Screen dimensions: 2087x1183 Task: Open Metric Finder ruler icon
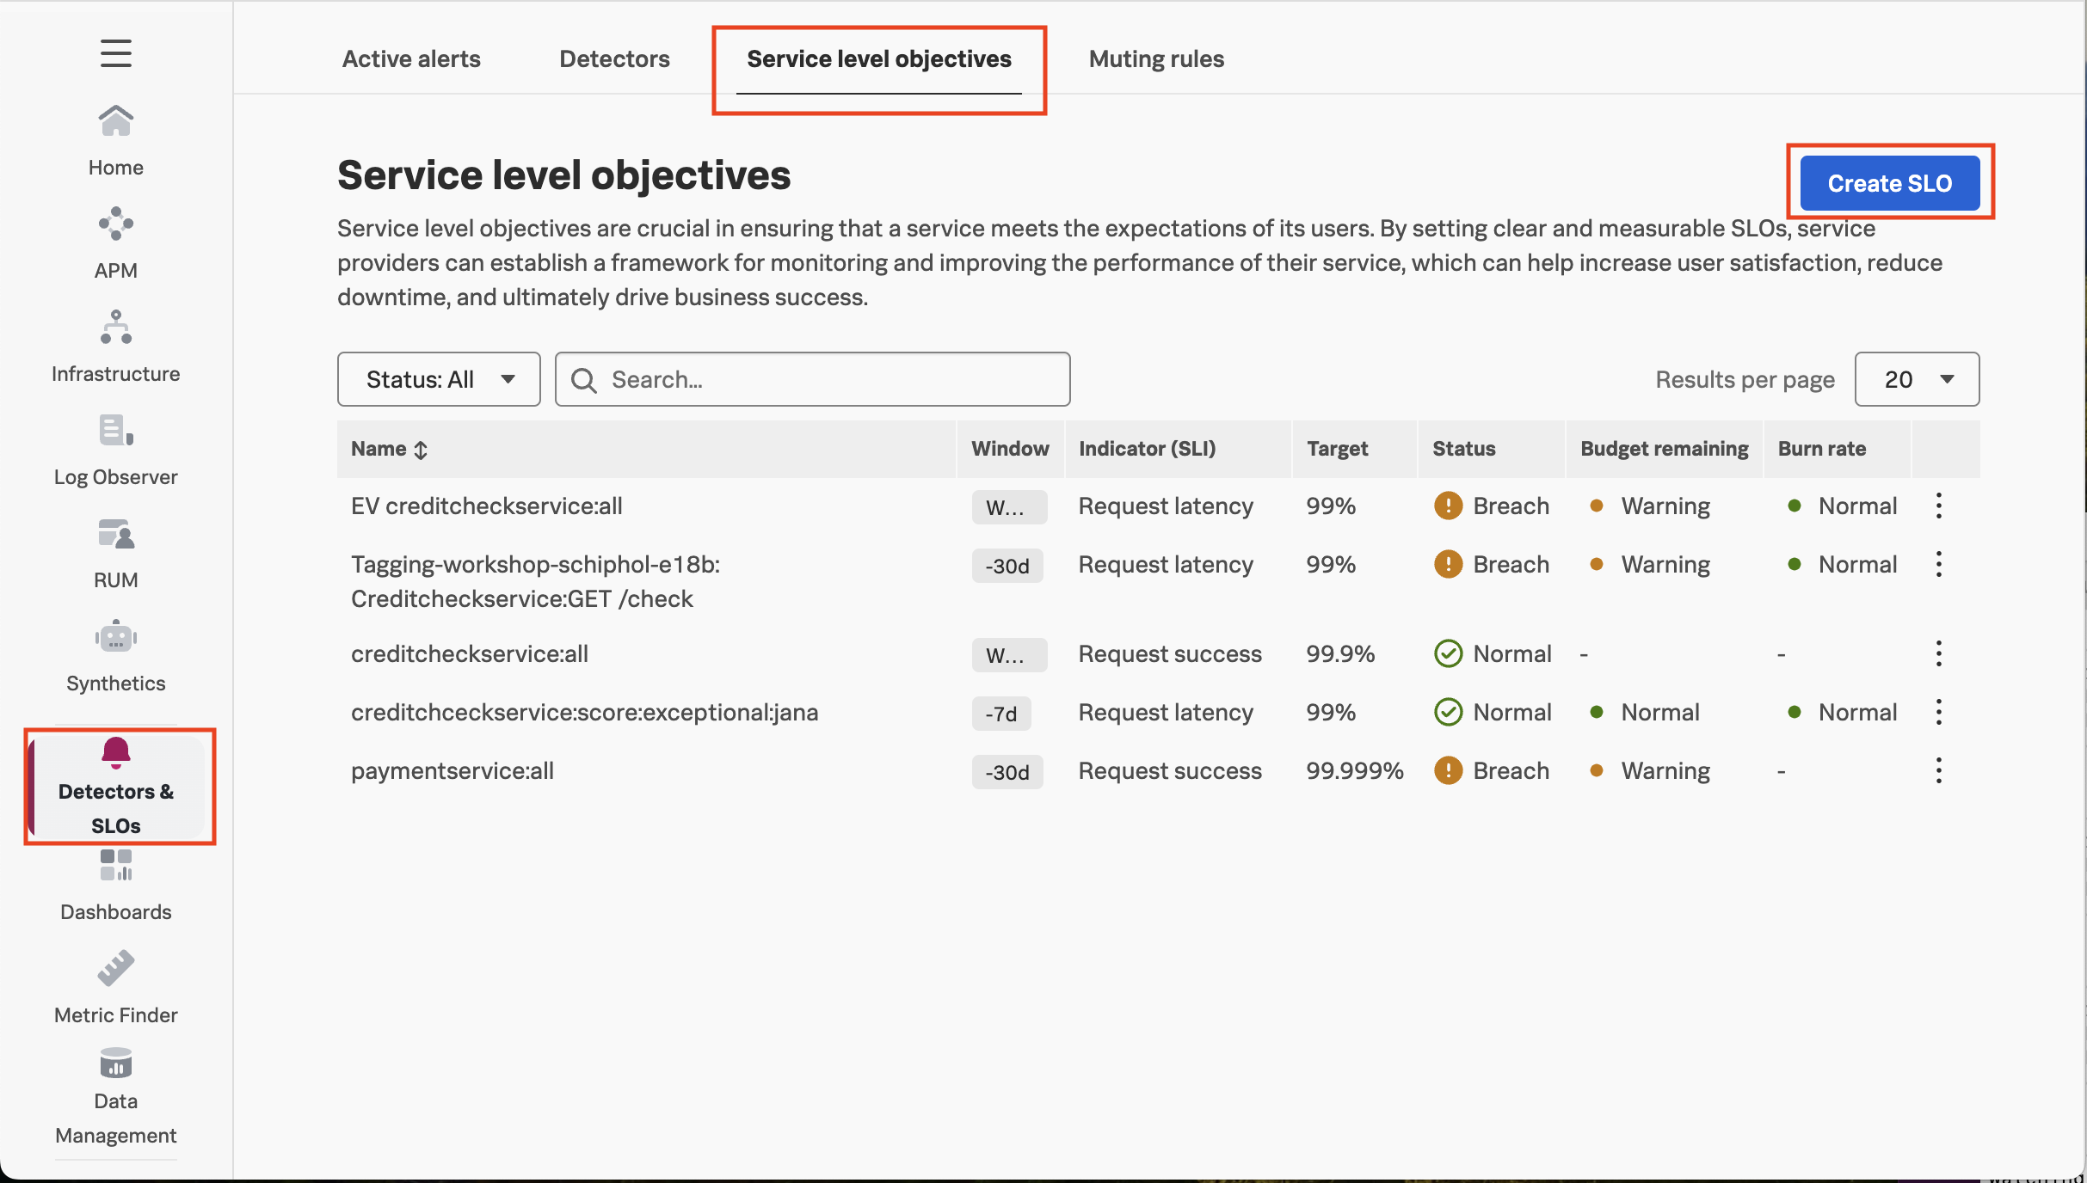(115, 969)
